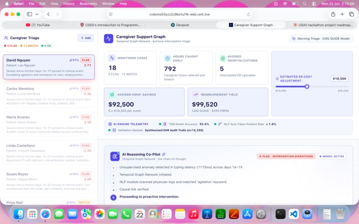Switch to USAII hackathon project roadmap tab
The image size is (359, 224).
[323, 25]
